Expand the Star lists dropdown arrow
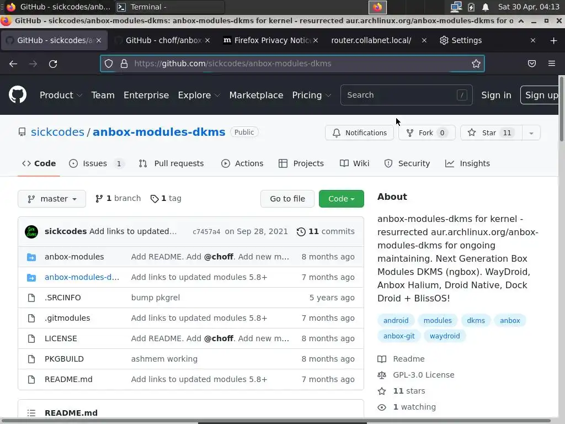565x424 pixels. point(531,132)
